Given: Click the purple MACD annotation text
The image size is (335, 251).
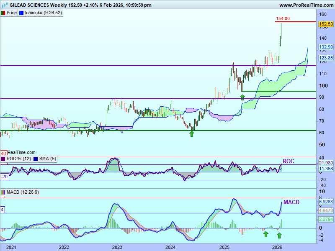Looking at the screenshot, I should (x=291, y=202).
